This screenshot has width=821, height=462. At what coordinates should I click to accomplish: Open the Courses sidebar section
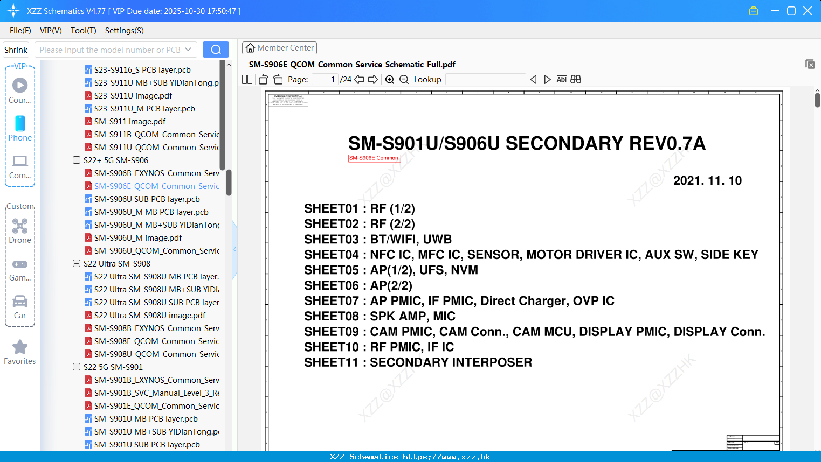click(20, 90)
